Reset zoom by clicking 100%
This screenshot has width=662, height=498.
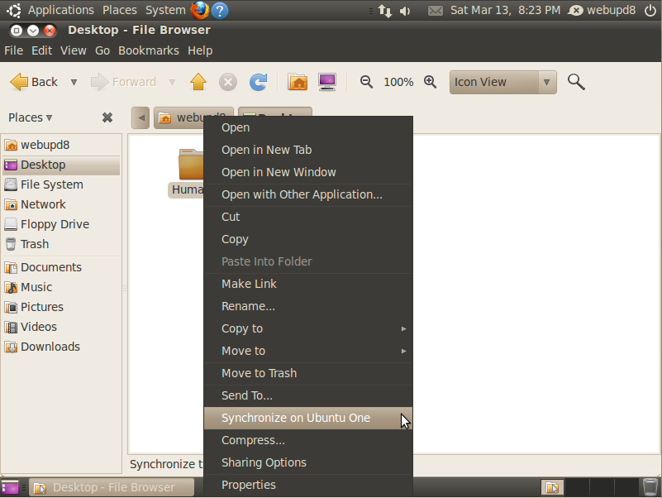pos(398,82)
